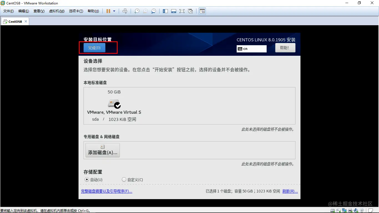Viewport: 379px width, 213px height.
Task: Click the cn keyboard layout field
Action: point(252,49)
